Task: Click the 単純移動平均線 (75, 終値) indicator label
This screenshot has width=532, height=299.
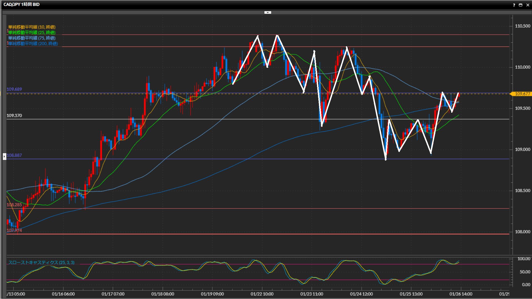Action: pos(32,38)
